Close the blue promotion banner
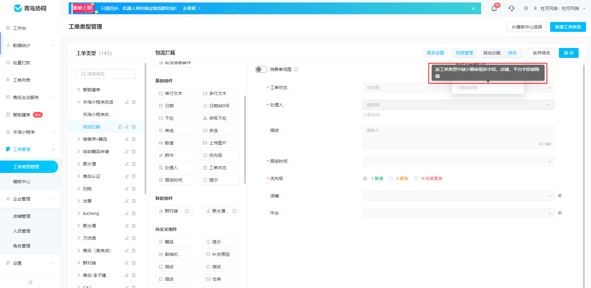The image size is (591, 288). (x=473, y=9)
